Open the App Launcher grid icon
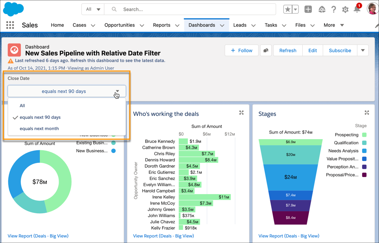 click(x=10, y=25)
